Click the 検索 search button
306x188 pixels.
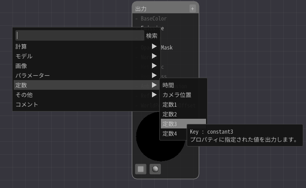coord(152,35)
